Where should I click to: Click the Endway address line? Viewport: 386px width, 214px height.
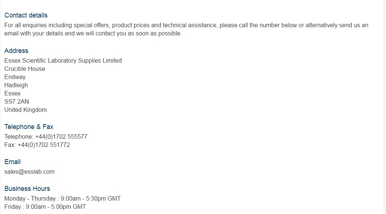pos(15,77)
